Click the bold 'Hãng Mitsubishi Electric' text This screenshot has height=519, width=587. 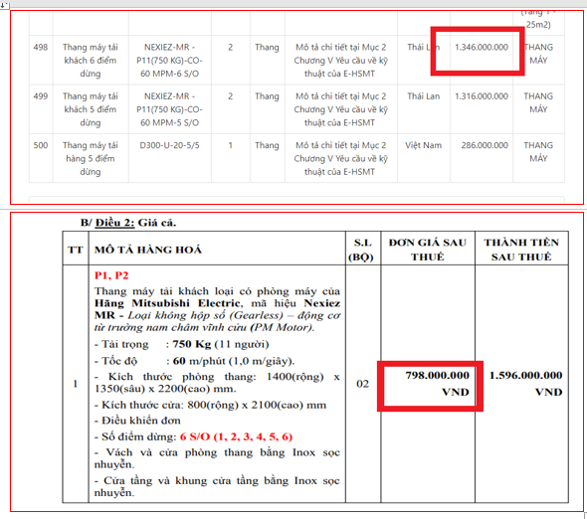167,303
